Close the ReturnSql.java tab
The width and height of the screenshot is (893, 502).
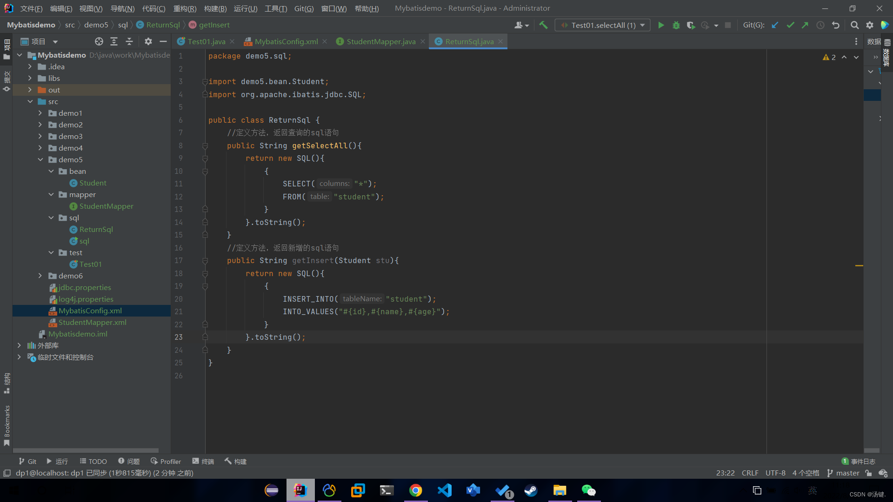click(x=500, y=41)
